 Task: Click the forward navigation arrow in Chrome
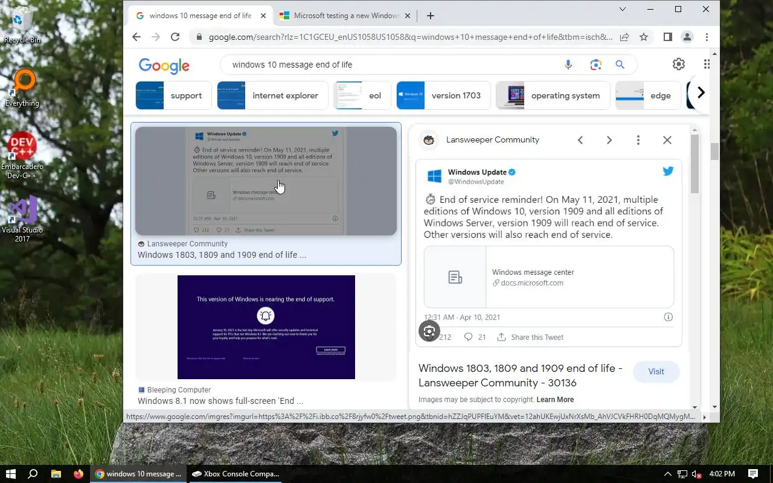tap(156, 37)
